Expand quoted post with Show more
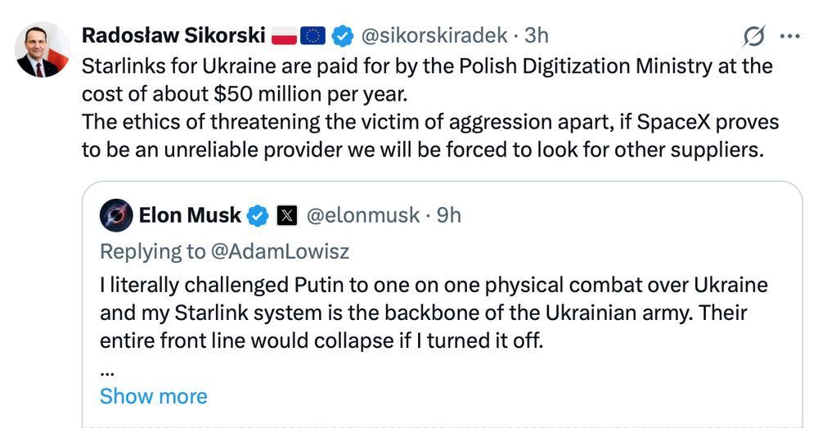This screenshot has width=818, height=428. click(154, 396)
